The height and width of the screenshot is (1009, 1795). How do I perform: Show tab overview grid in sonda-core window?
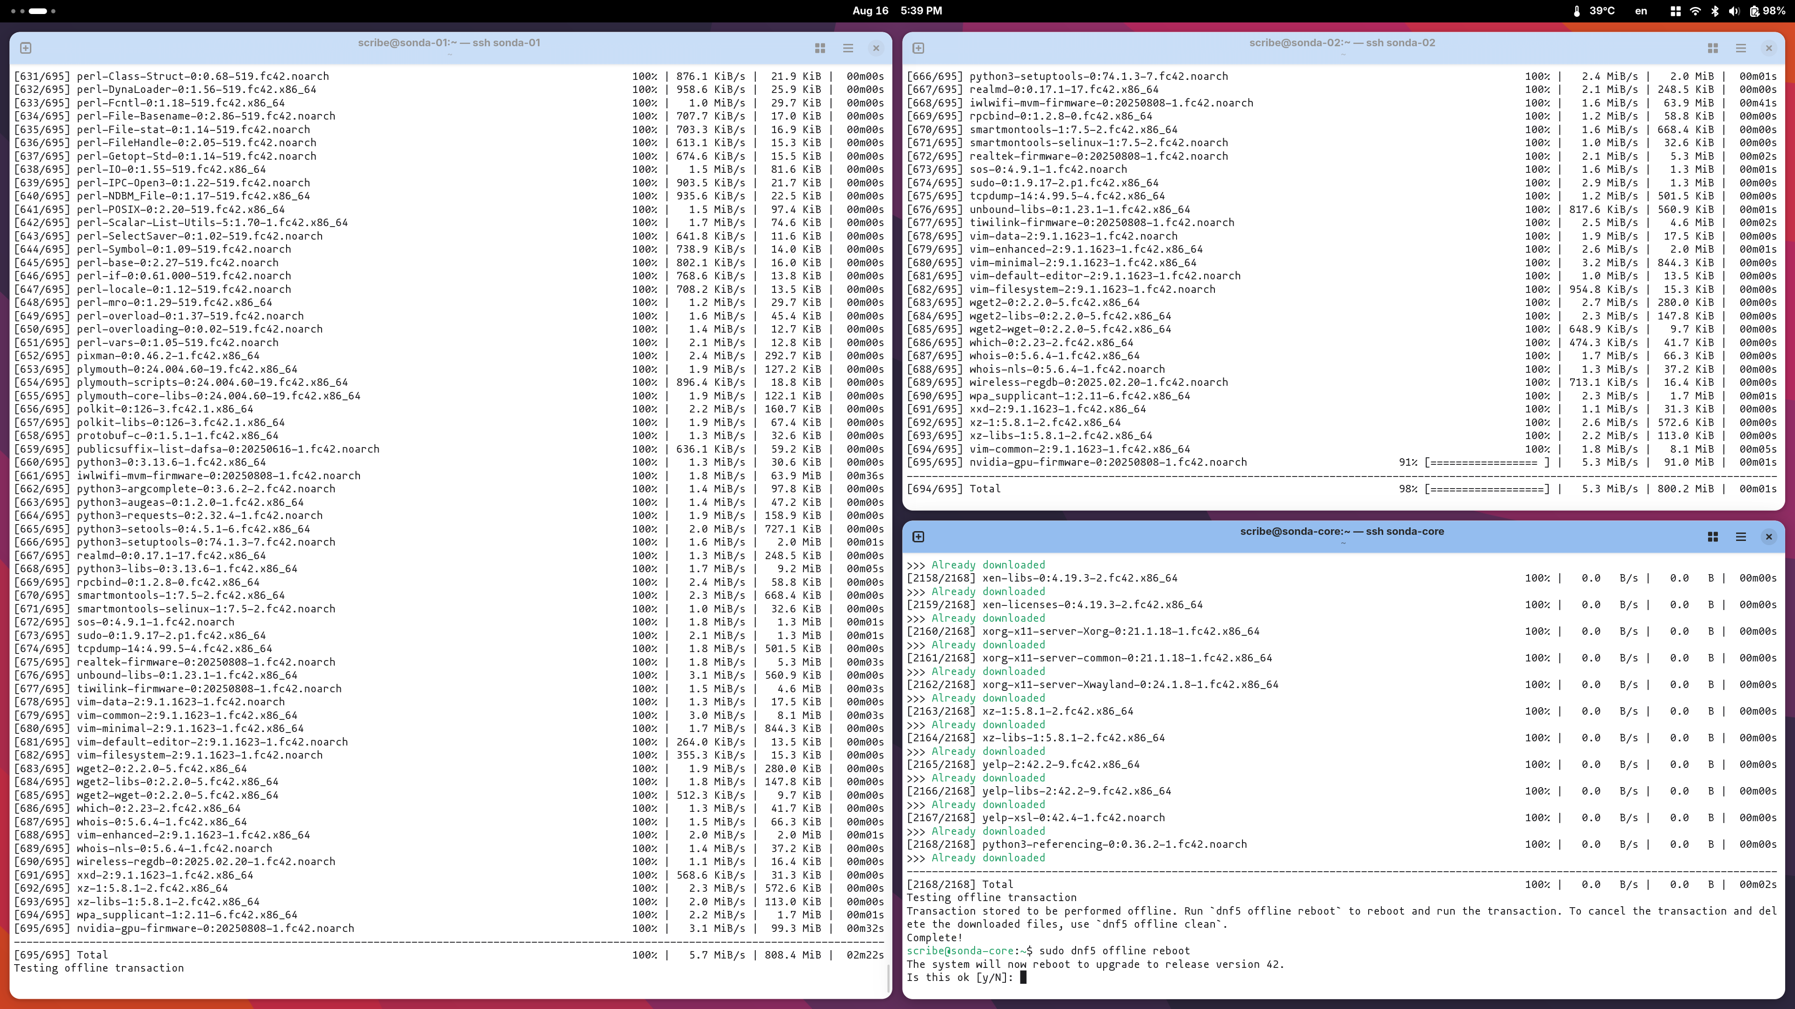pyautogui.click(x=1713, y=537)
